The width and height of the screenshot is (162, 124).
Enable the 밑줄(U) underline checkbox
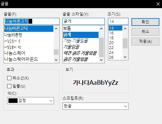9,86
